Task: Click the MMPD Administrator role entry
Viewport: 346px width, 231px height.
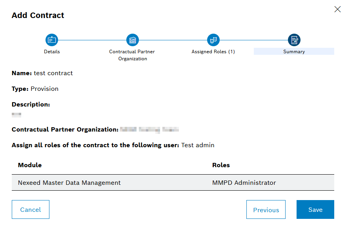Action: click(244, 182)
